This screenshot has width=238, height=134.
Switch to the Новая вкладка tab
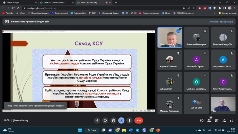tap(20, 3)
